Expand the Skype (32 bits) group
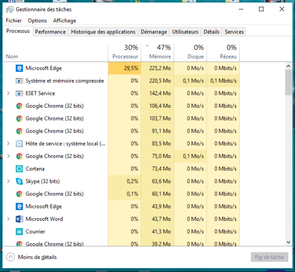Image resolution: width=295 pixels, height=272 pixels. point(8,181)
